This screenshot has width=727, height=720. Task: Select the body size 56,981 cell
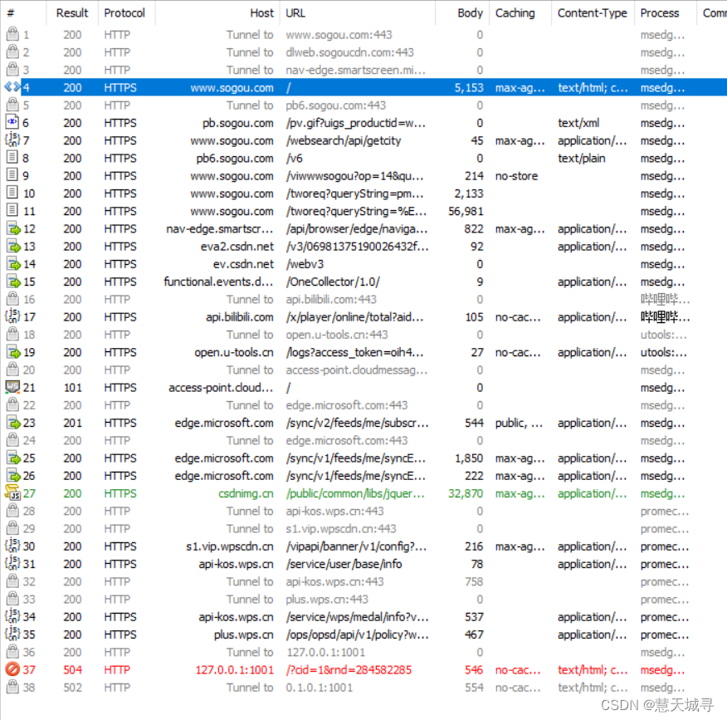(466, 211)
